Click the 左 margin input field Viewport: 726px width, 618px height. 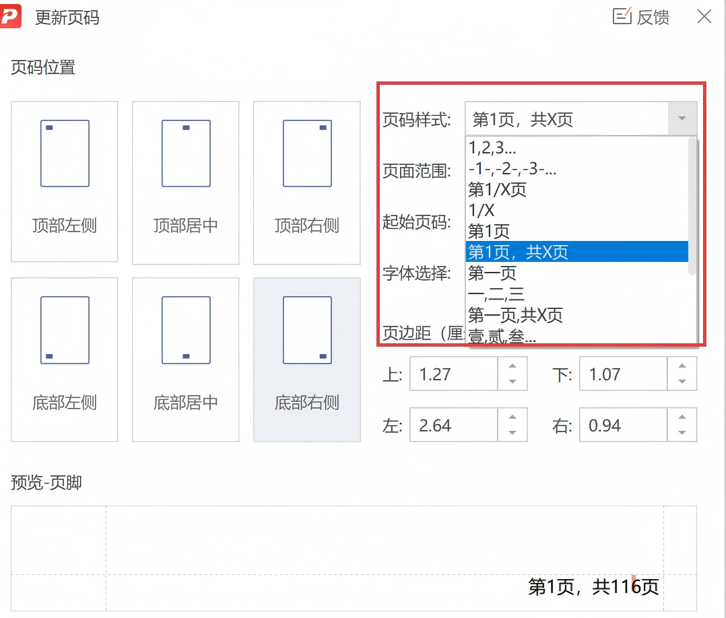click(x=454, y=425)
